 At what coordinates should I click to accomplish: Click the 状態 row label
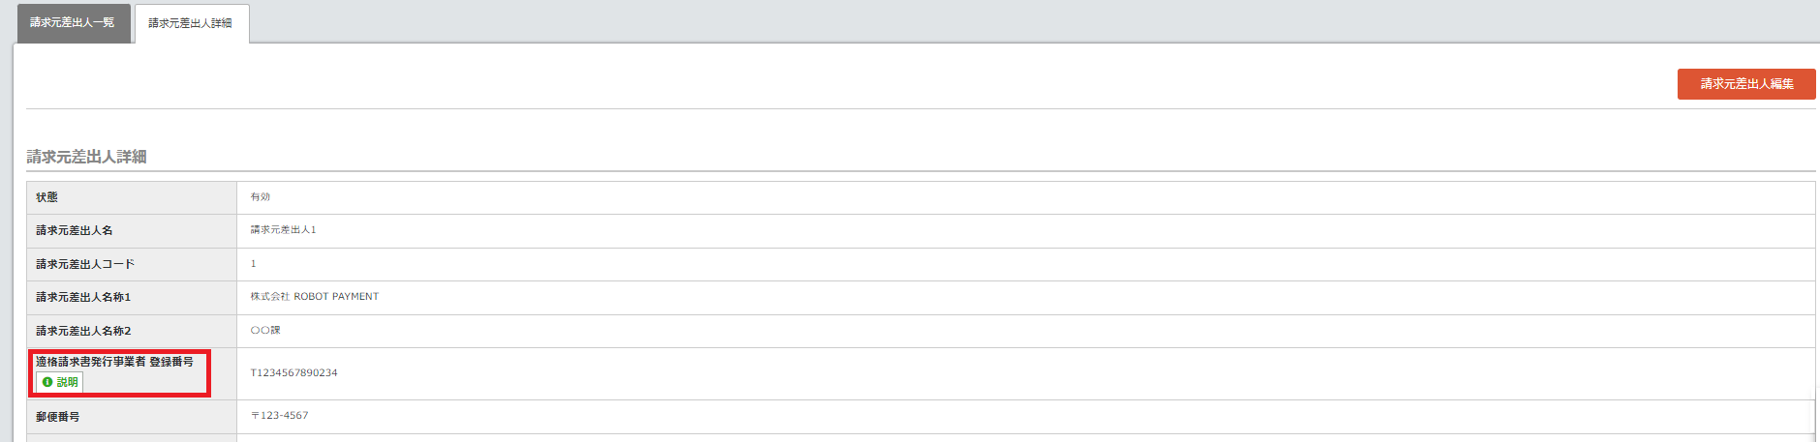tap(47, 197)
